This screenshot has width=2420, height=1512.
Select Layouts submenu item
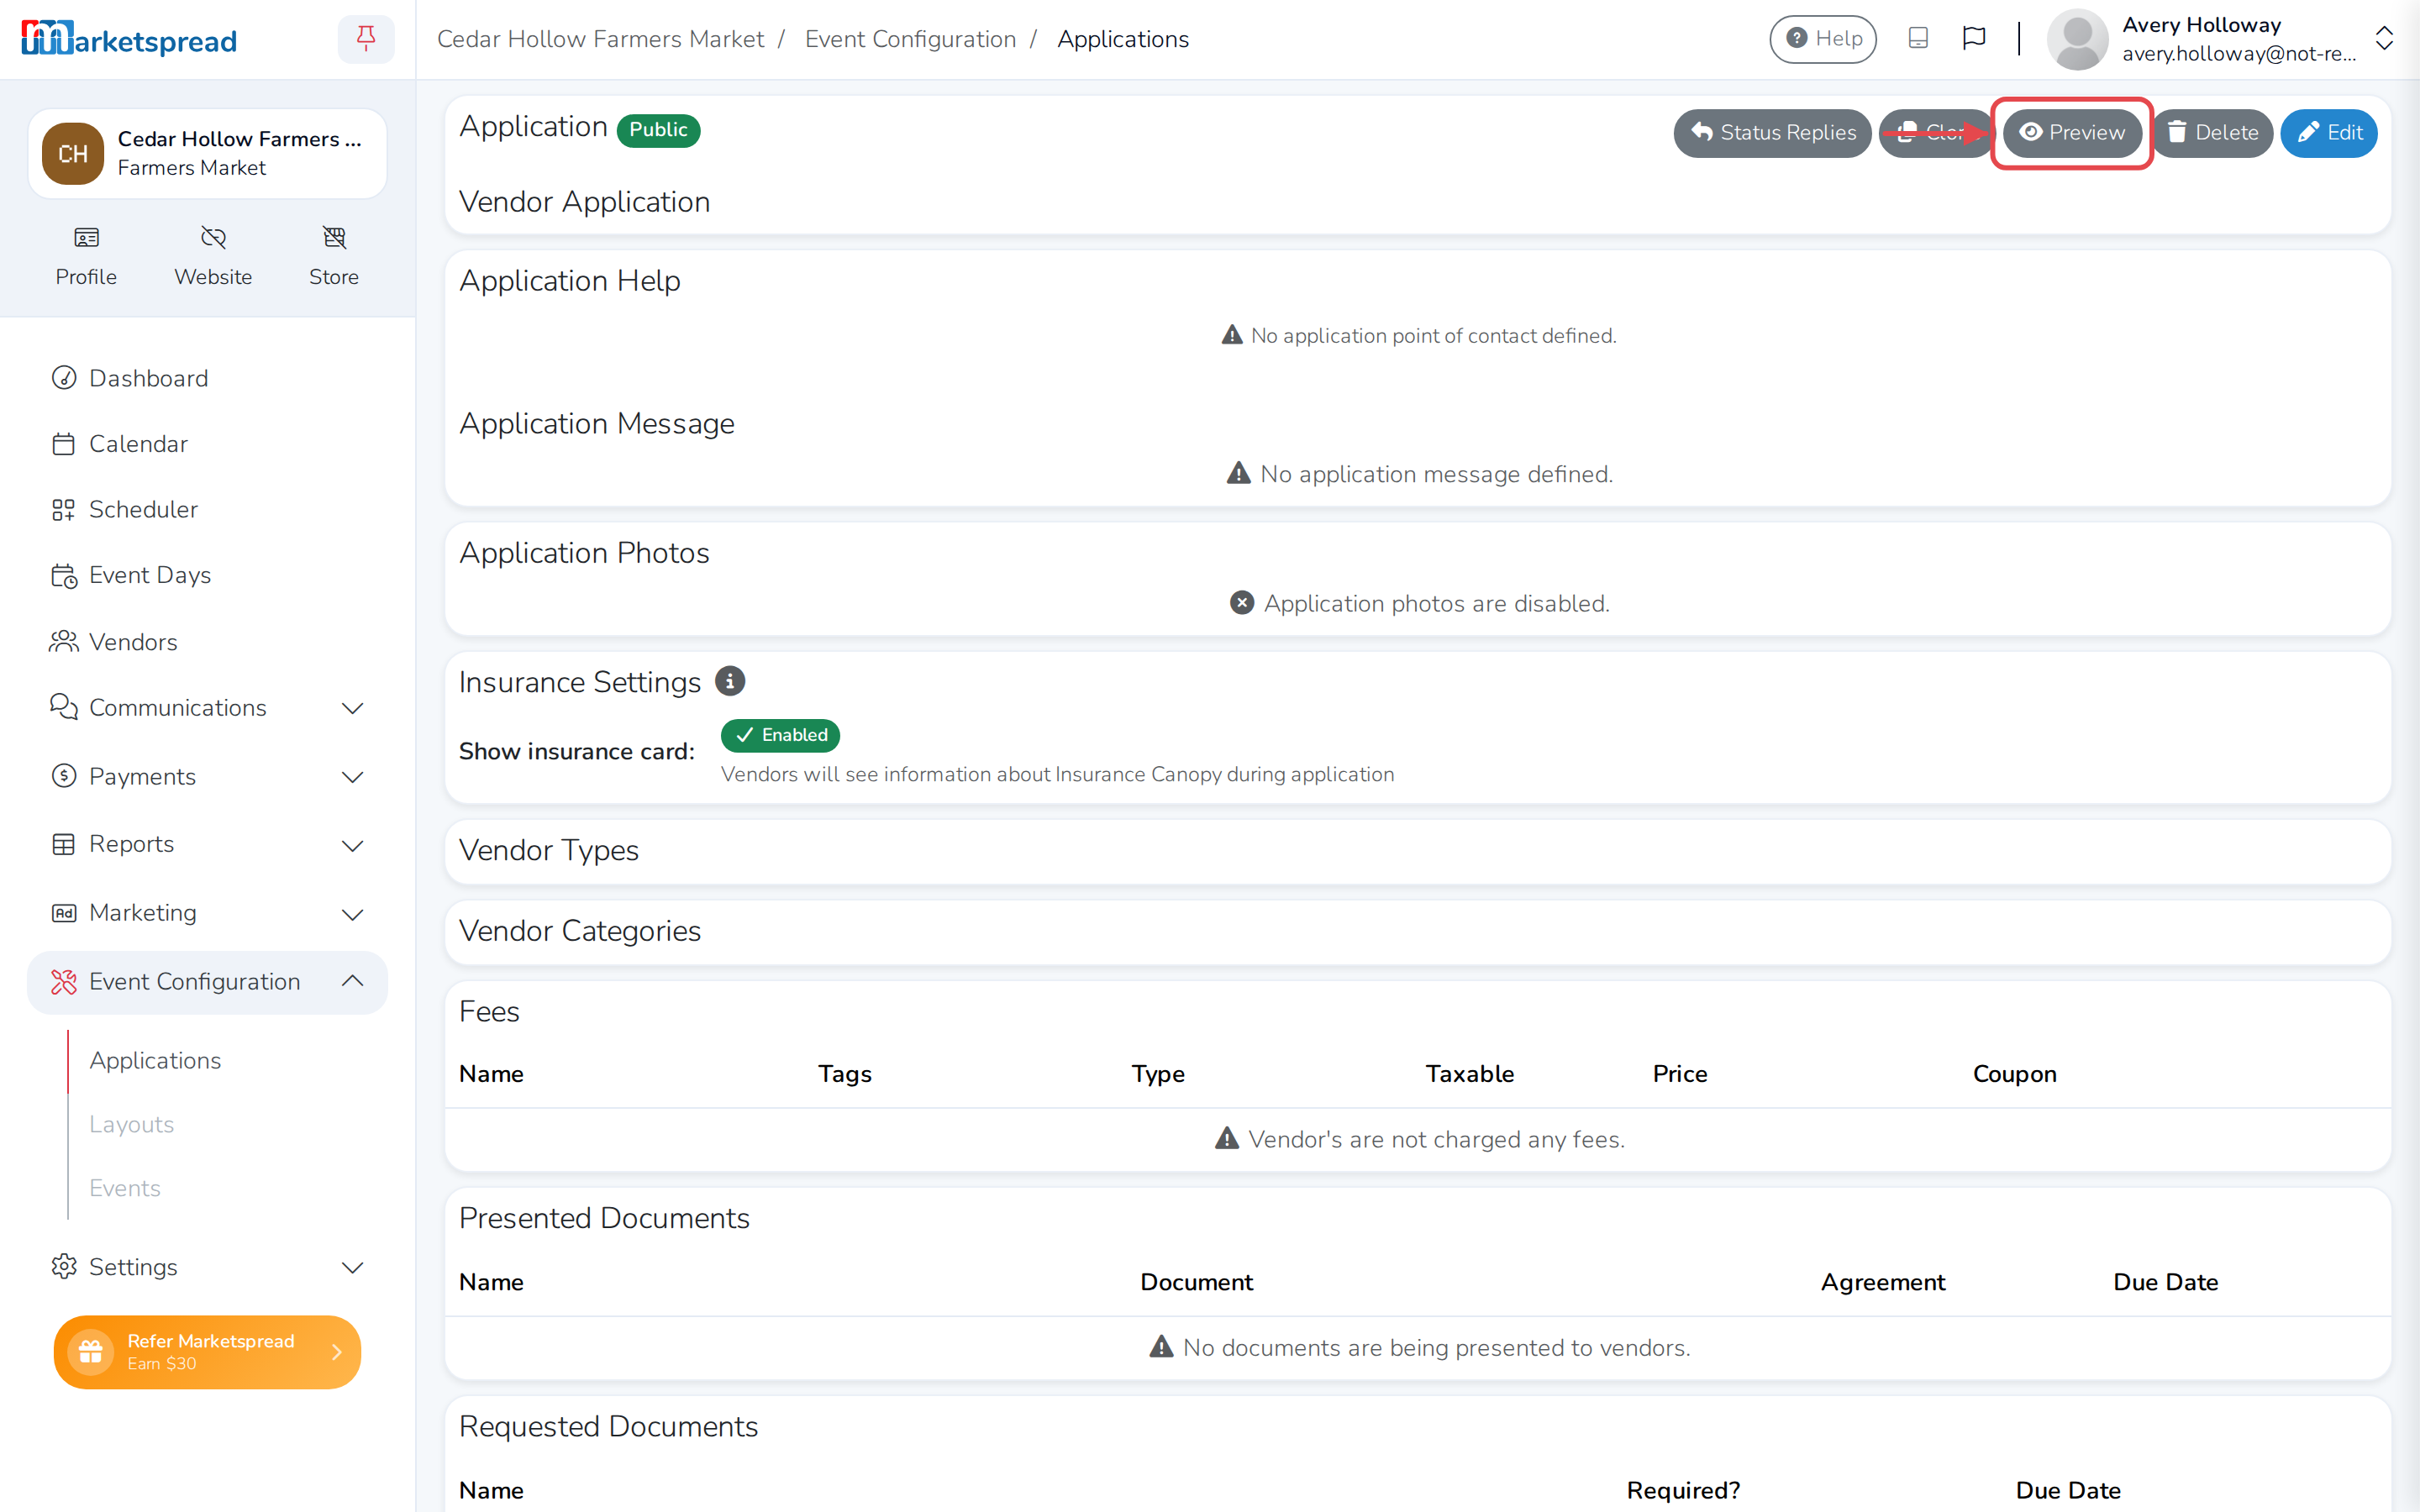click(131, 1124)
